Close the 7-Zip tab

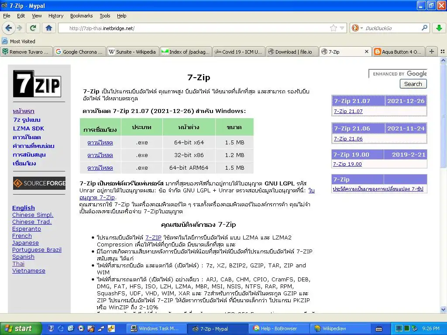click(367, 51)
